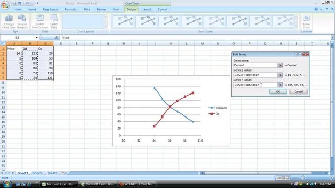This screenshot has height=188, width=335.
Task: Switch to Sheet2 worksheet tab
Action: pyautogui.click(x=38, y=173)
